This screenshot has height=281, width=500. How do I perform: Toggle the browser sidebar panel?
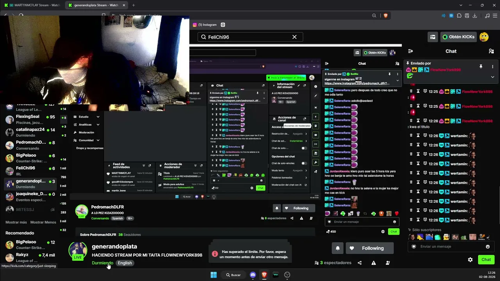(467, 16)
